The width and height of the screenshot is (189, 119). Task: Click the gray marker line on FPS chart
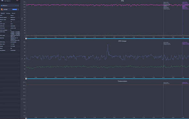[163, 19]
